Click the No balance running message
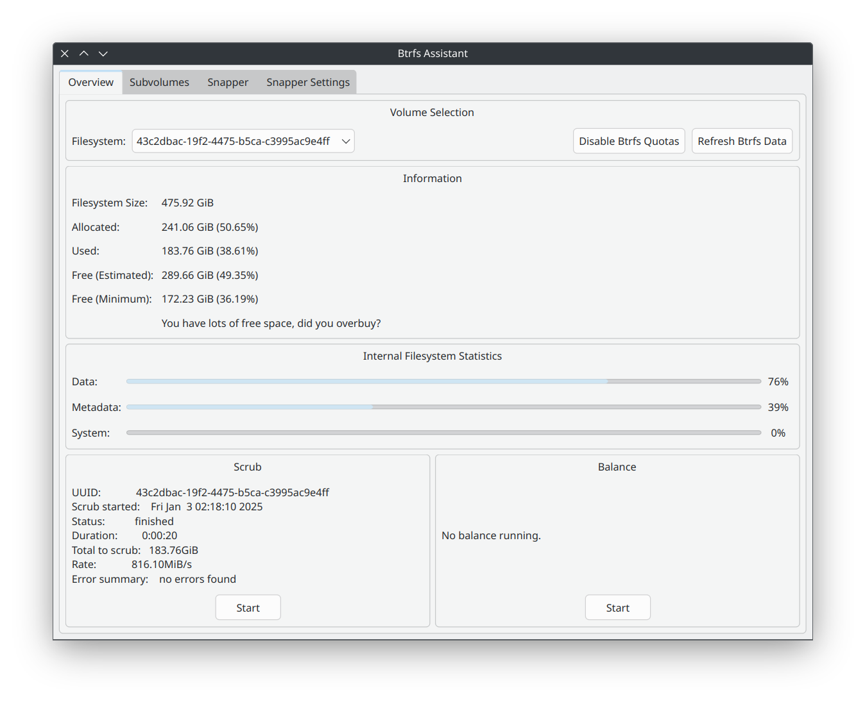The width and height of the screenshot is (865, 702). coord(490,535)
